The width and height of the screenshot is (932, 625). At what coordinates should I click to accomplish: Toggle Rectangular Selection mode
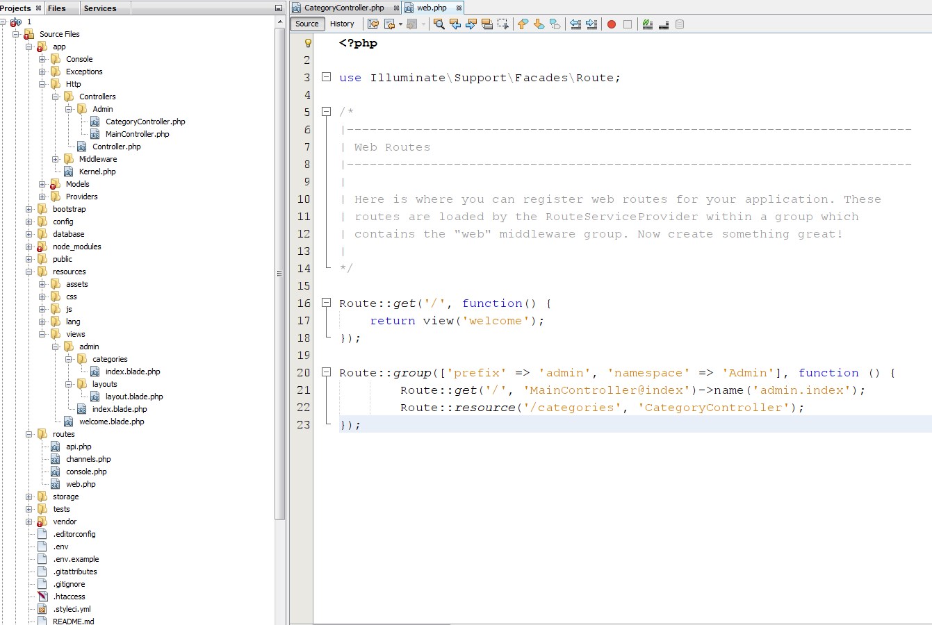[503, 24]
